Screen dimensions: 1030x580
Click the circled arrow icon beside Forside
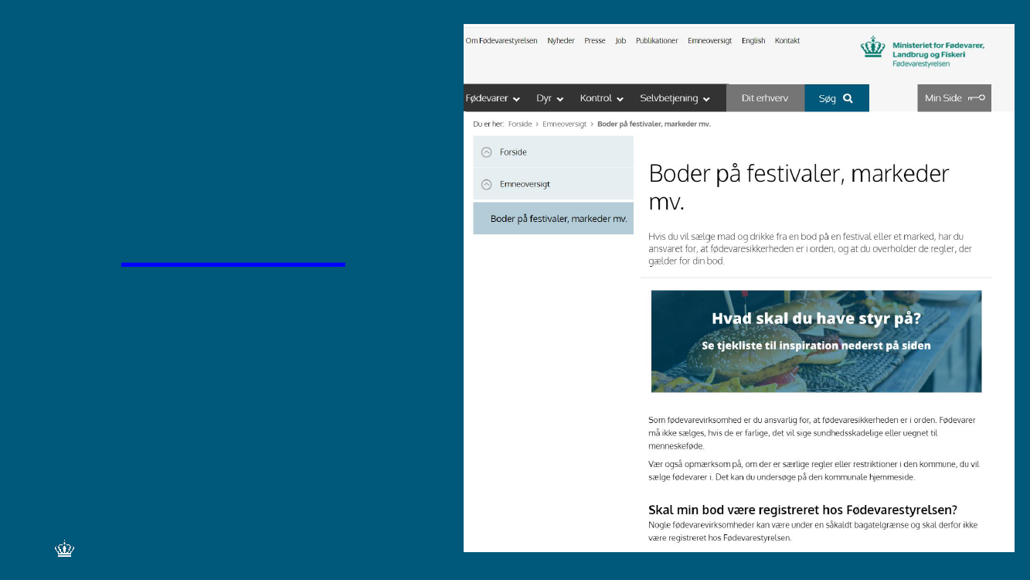[486, 152]
